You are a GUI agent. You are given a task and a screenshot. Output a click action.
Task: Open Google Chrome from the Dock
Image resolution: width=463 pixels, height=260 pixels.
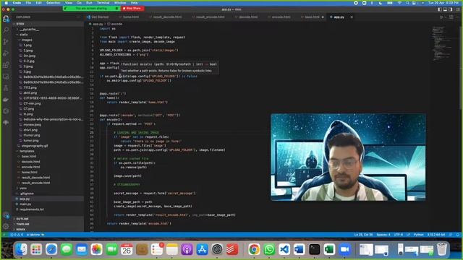(x=254, y=249)
